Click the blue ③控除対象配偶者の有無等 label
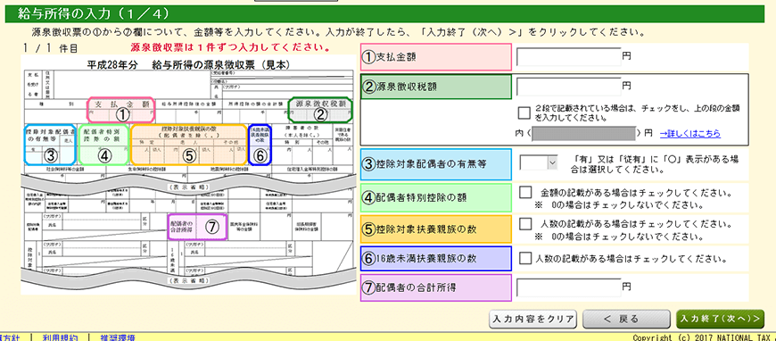The image size is (776, 341). tap(435, 164)
